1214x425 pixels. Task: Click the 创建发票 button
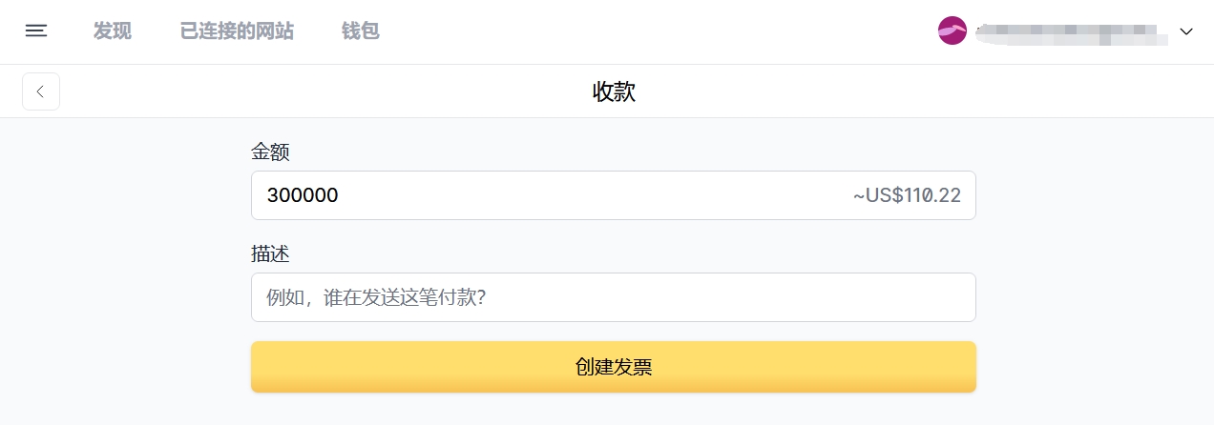coord(613,367)
